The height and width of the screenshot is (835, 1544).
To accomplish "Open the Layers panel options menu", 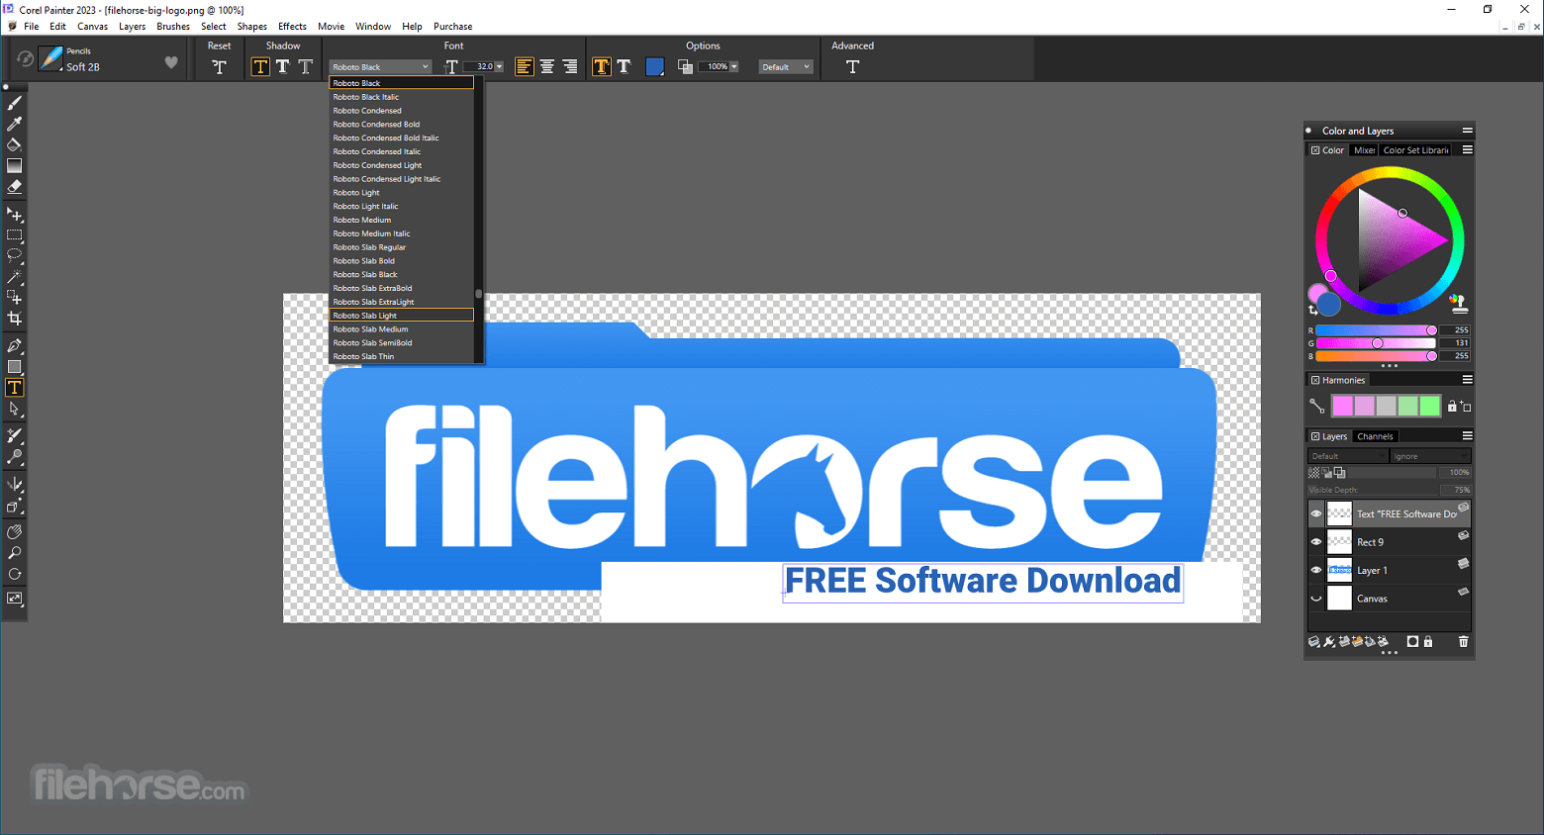I will 1468,436.
